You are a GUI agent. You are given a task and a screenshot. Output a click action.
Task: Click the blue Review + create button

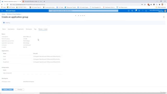click(x=8, y=90)
